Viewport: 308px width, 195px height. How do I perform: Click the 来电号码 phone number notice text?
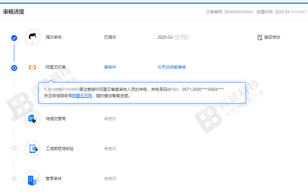pyautogui.click(x=187, y=90)
